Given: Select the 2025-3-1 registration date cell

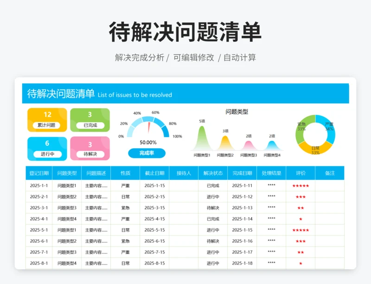Looking at the screenshot, I should [39, 208].
